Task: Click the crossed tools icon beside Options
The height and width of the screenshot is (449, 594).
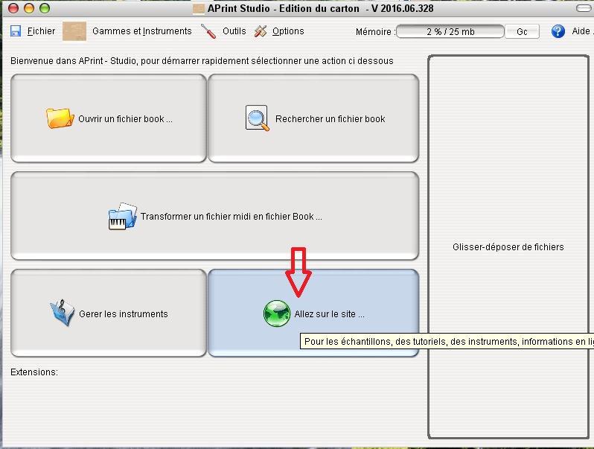Action: (x=261, y=31)
